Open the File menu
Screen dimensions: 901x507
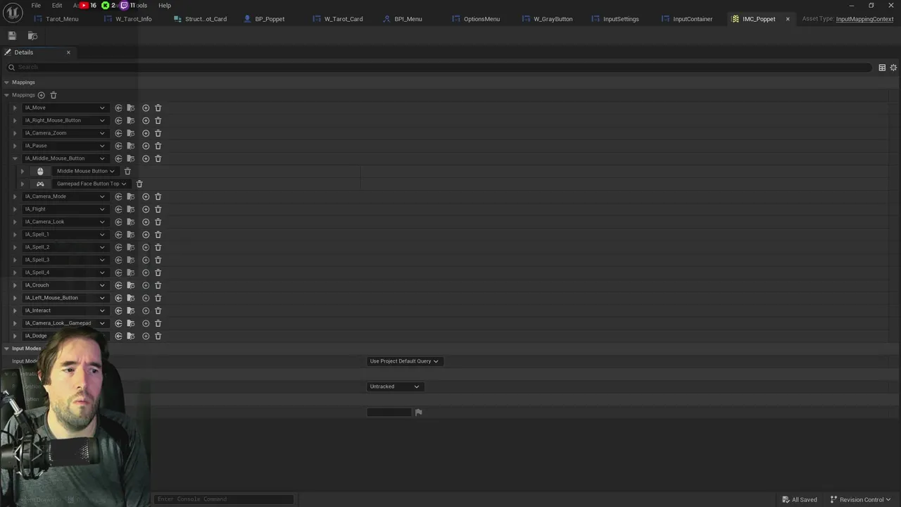pos(36,6)
